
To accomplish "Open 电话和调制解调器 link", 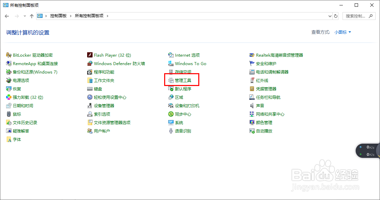I will pos(272,72).
